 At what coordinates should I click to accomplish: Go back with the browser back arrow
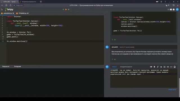point(2,5)
